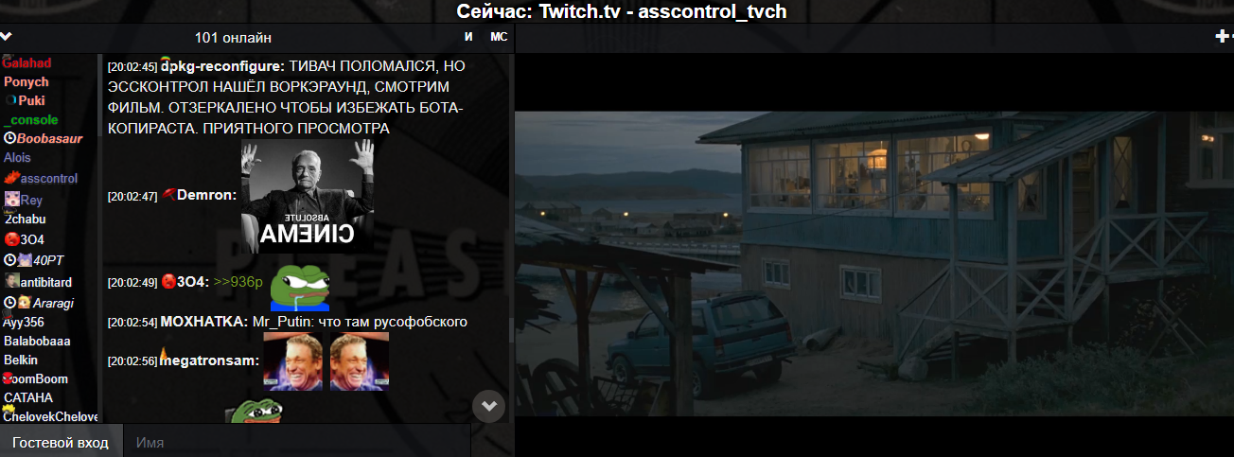Click the "МС" button in the chat header
The image size is (1234, 457).
tap(499, 37)
